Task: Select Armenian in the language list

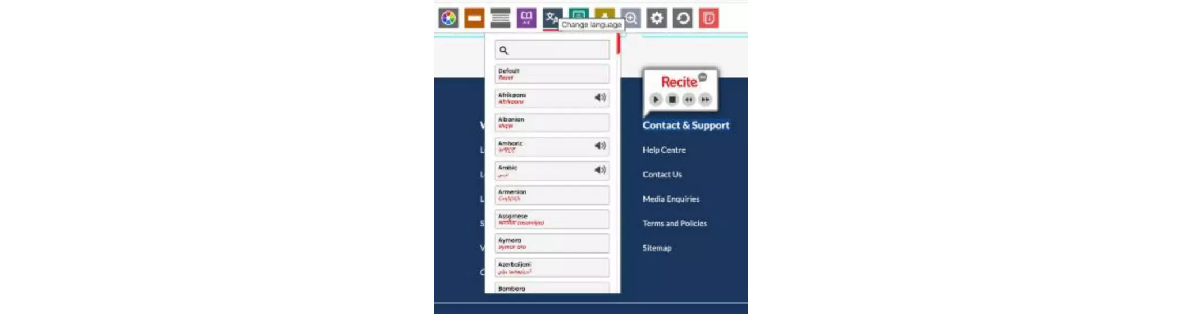Action: [552, 195]
